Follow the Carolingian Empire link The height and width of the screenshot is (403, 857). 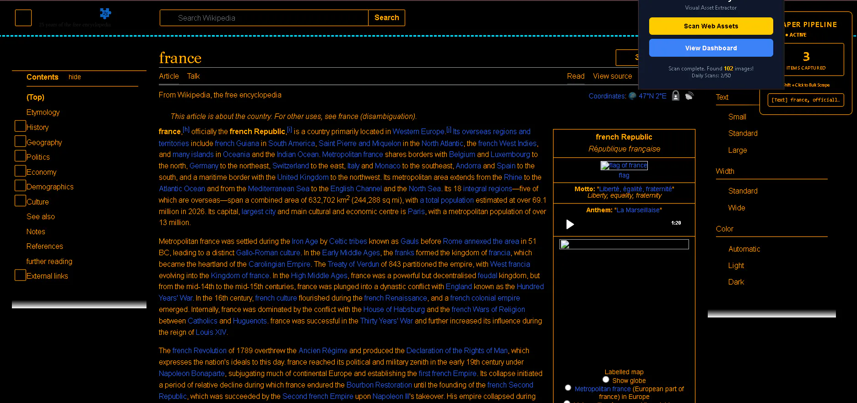pyautogui.click(x=279, y=264)
